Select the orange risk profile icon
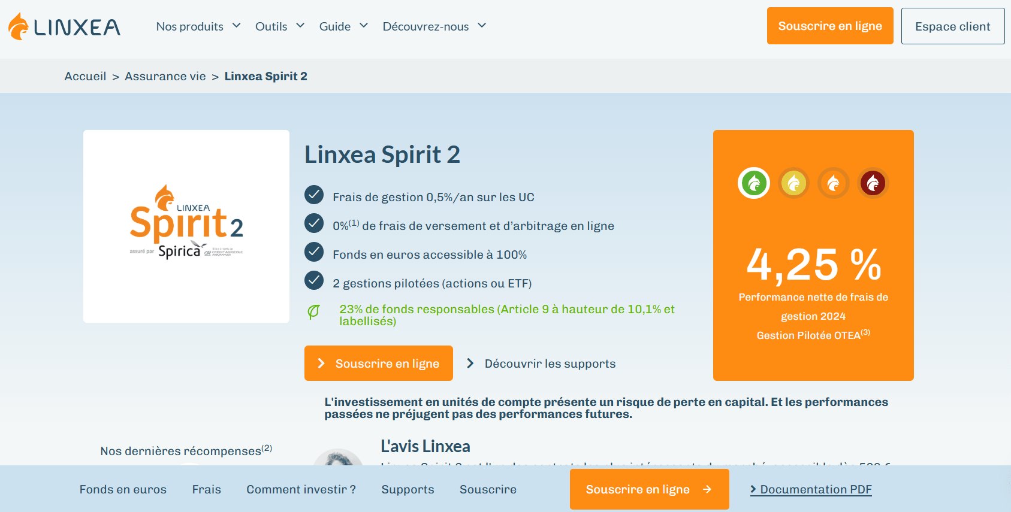 [x=833, y=183]
